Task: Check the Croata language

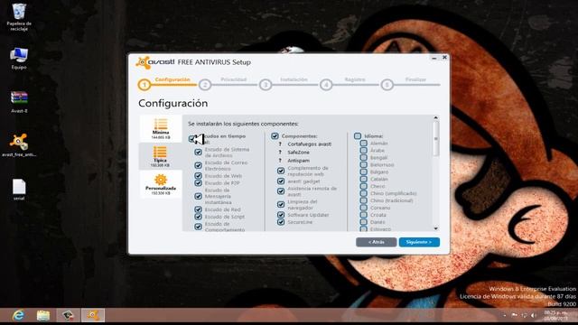Action: click(x=363, y=215)
